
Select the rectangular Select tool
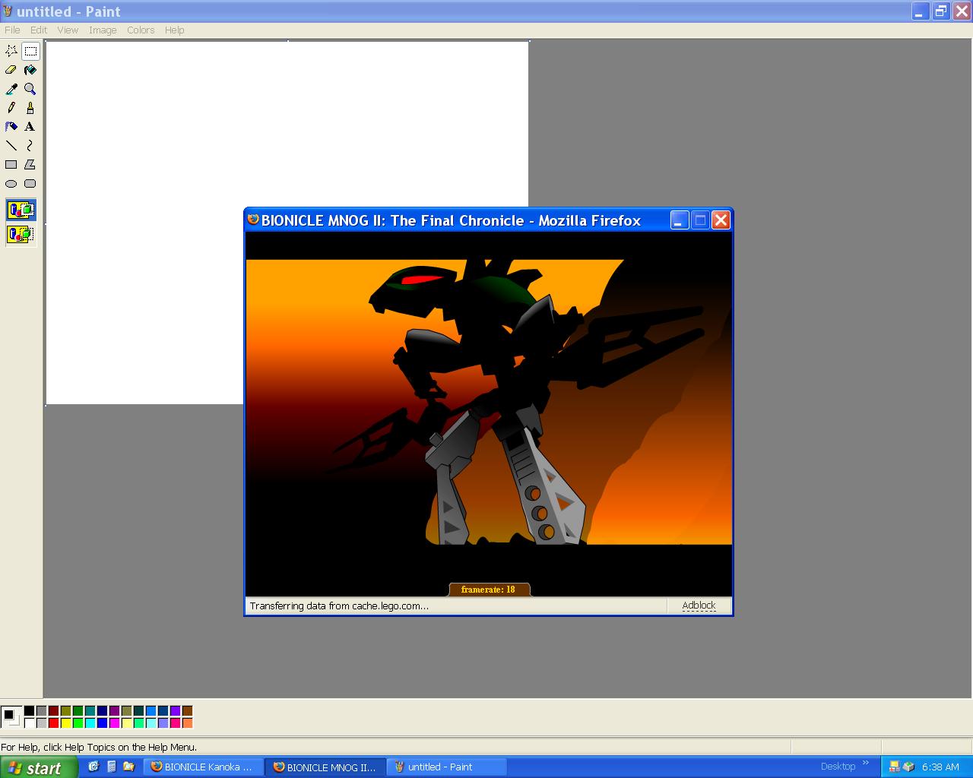30,51
